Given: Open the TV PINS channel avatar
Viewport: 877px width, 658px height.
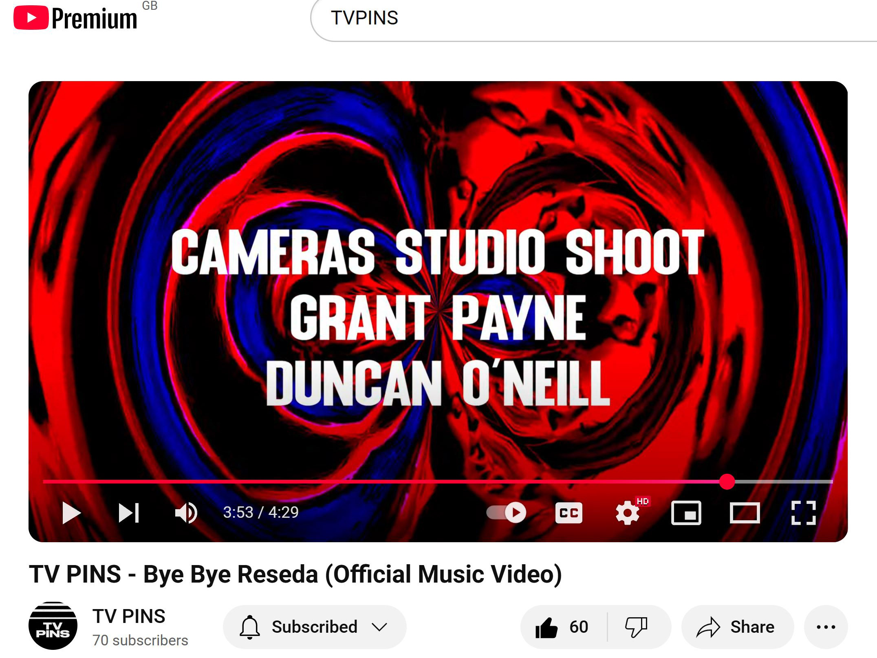Looking at the screenshot, I should 53,626.
